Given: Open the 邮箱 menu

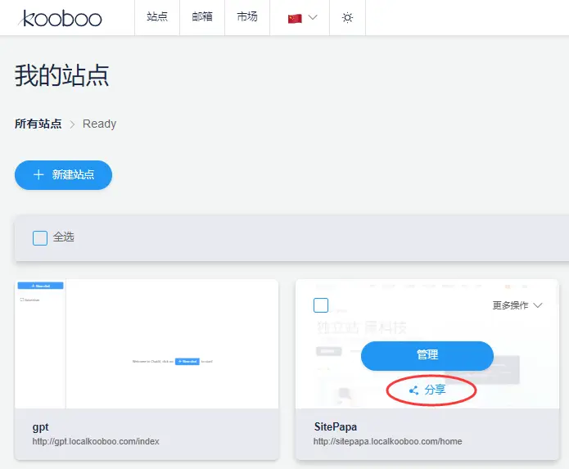Looking at the screenshot, I should [202, 17].
